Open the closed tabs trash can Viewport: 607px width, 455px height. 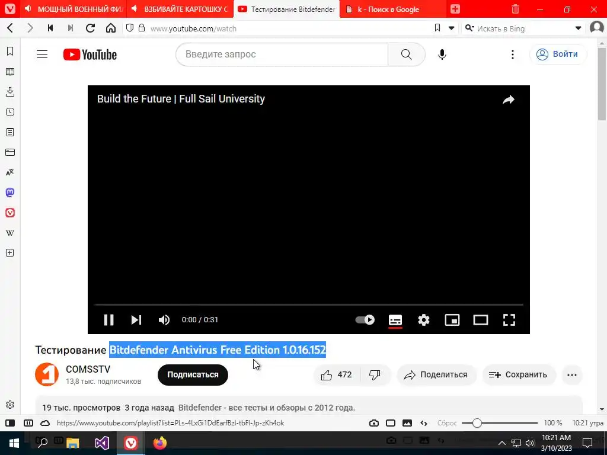click(515, 9)
